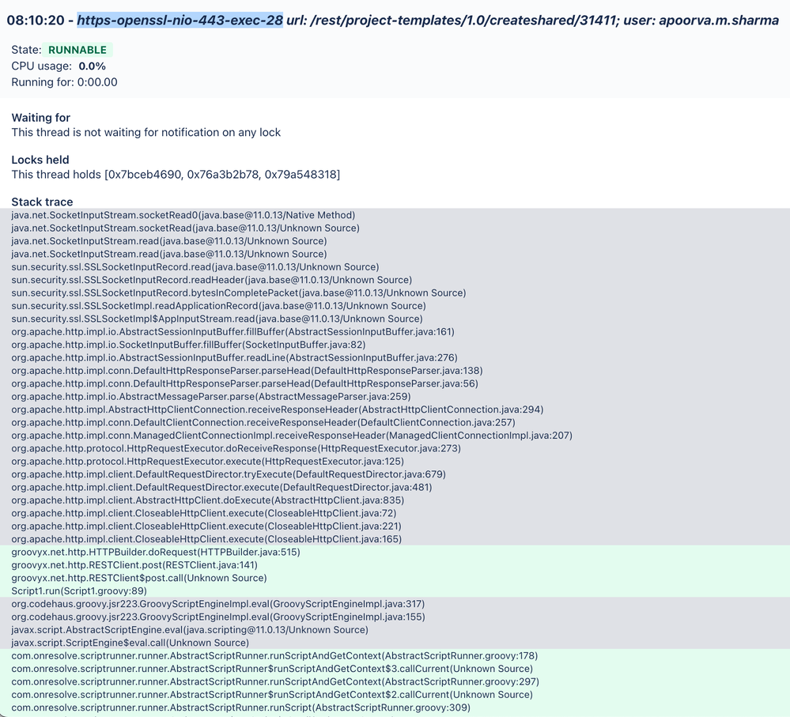Click the RESTClient.post stack frame
The width and height of the screenshot is (790, 717).
[135, 564]
